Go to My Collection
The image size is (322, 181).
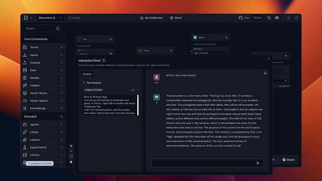click(151, 18)
